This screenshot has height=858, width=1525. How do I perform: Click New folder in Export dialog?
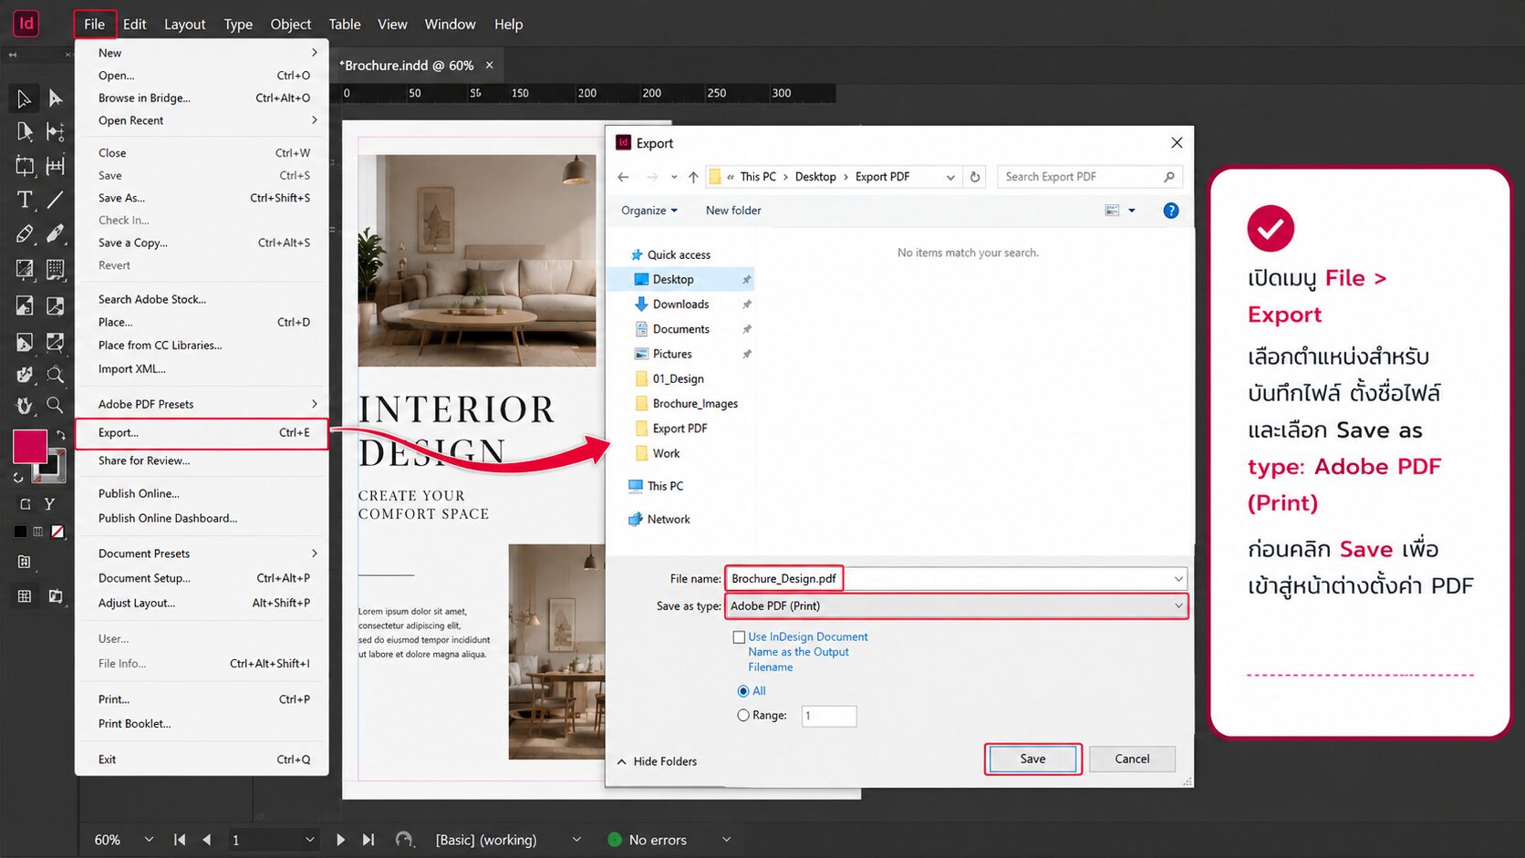coord(733,211)
